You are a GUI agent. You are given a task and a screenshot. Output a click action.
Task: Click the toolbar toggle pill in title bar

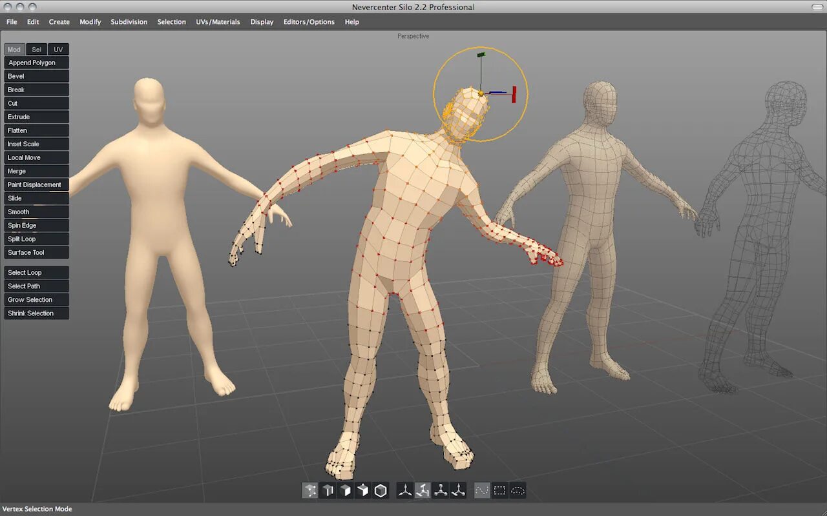click(816, 6)
